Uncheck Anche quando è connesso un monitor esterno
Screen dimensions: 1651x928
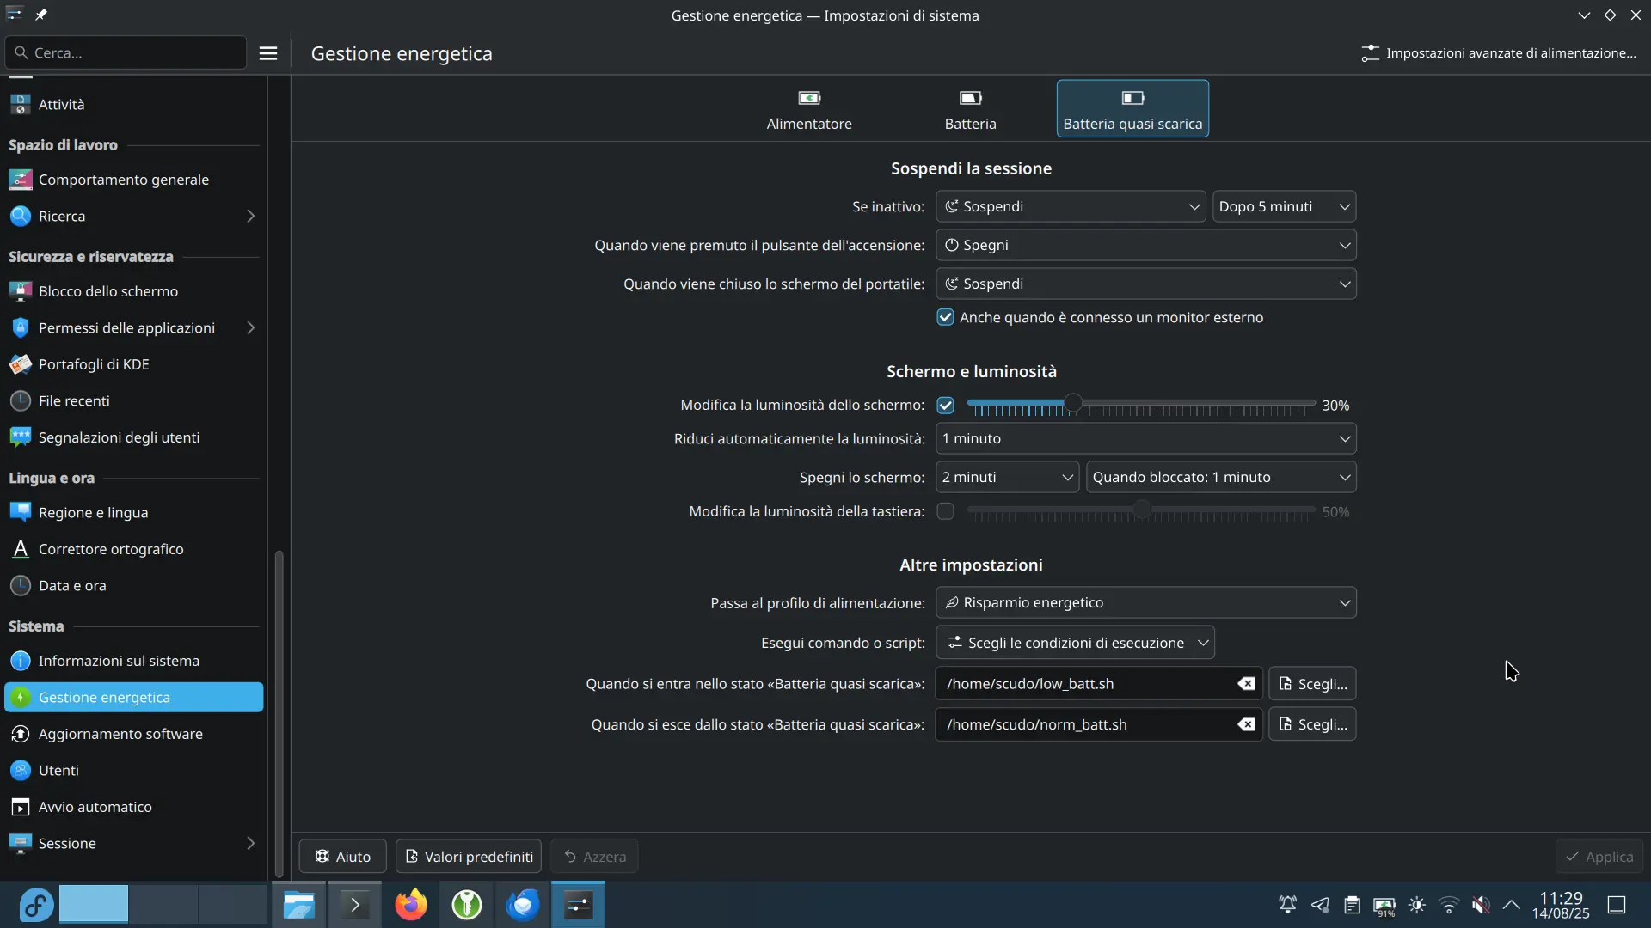coord(946,317)
